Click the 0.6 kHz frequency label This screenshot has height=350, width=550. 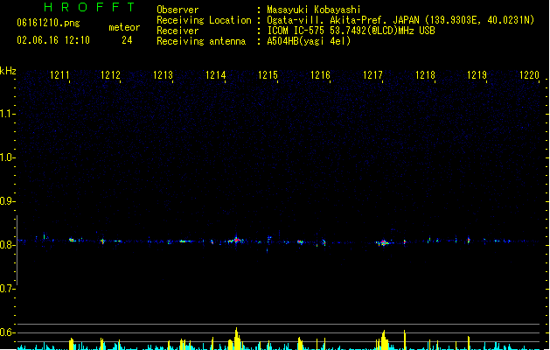coord(8,332)
